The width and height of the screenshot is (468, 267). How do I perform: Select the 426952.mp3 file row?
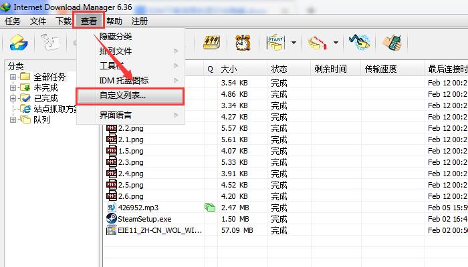point(286,208)
